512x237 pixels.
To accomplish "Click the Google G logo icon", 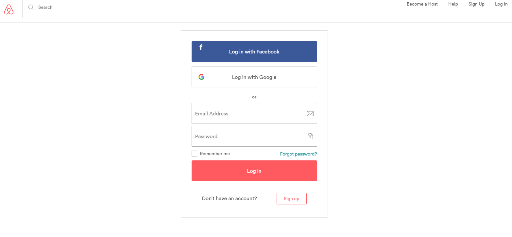I will tap(201, 77).
